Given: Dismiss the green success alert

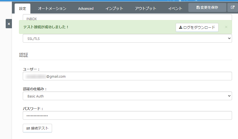Looking at the screenshot, I should 226,27.
